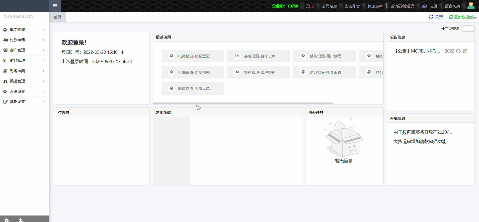Click the globe icon on 电商物流-货物登记 card
The width and height of the screenshot is (479, 222).
[172, 56]
